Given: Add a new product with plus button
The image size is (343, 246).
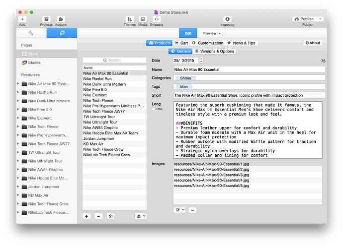Looking at the screenshot, I should click(86, 216).
